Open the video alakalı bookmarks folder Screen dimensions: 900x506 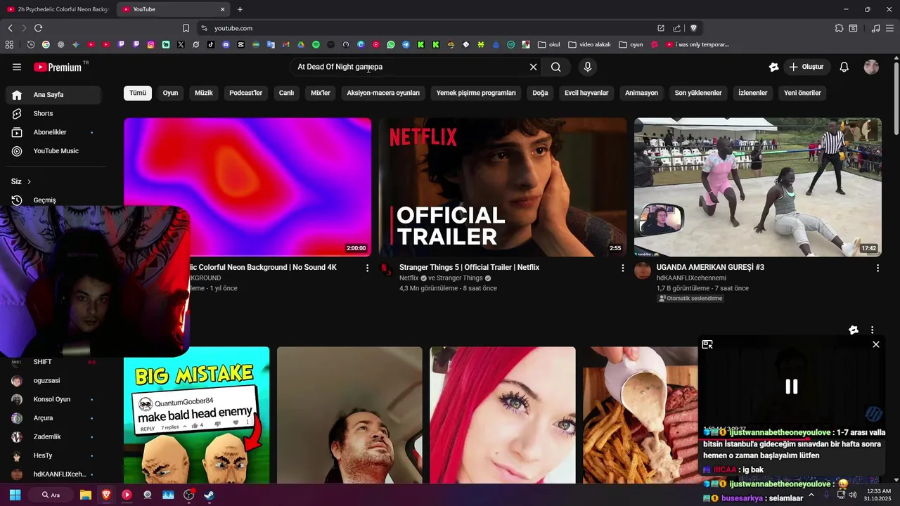[x=589, y=44]
